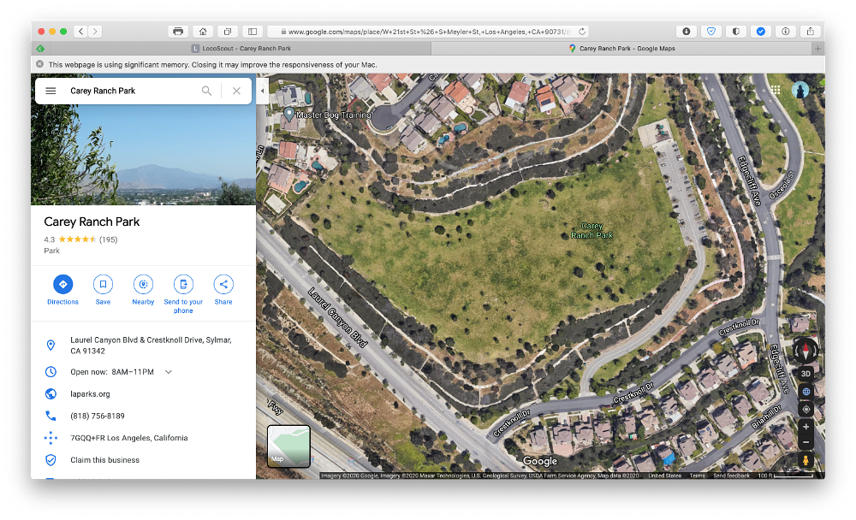Click the blue-outlined shield extension icon

(711, 32)
